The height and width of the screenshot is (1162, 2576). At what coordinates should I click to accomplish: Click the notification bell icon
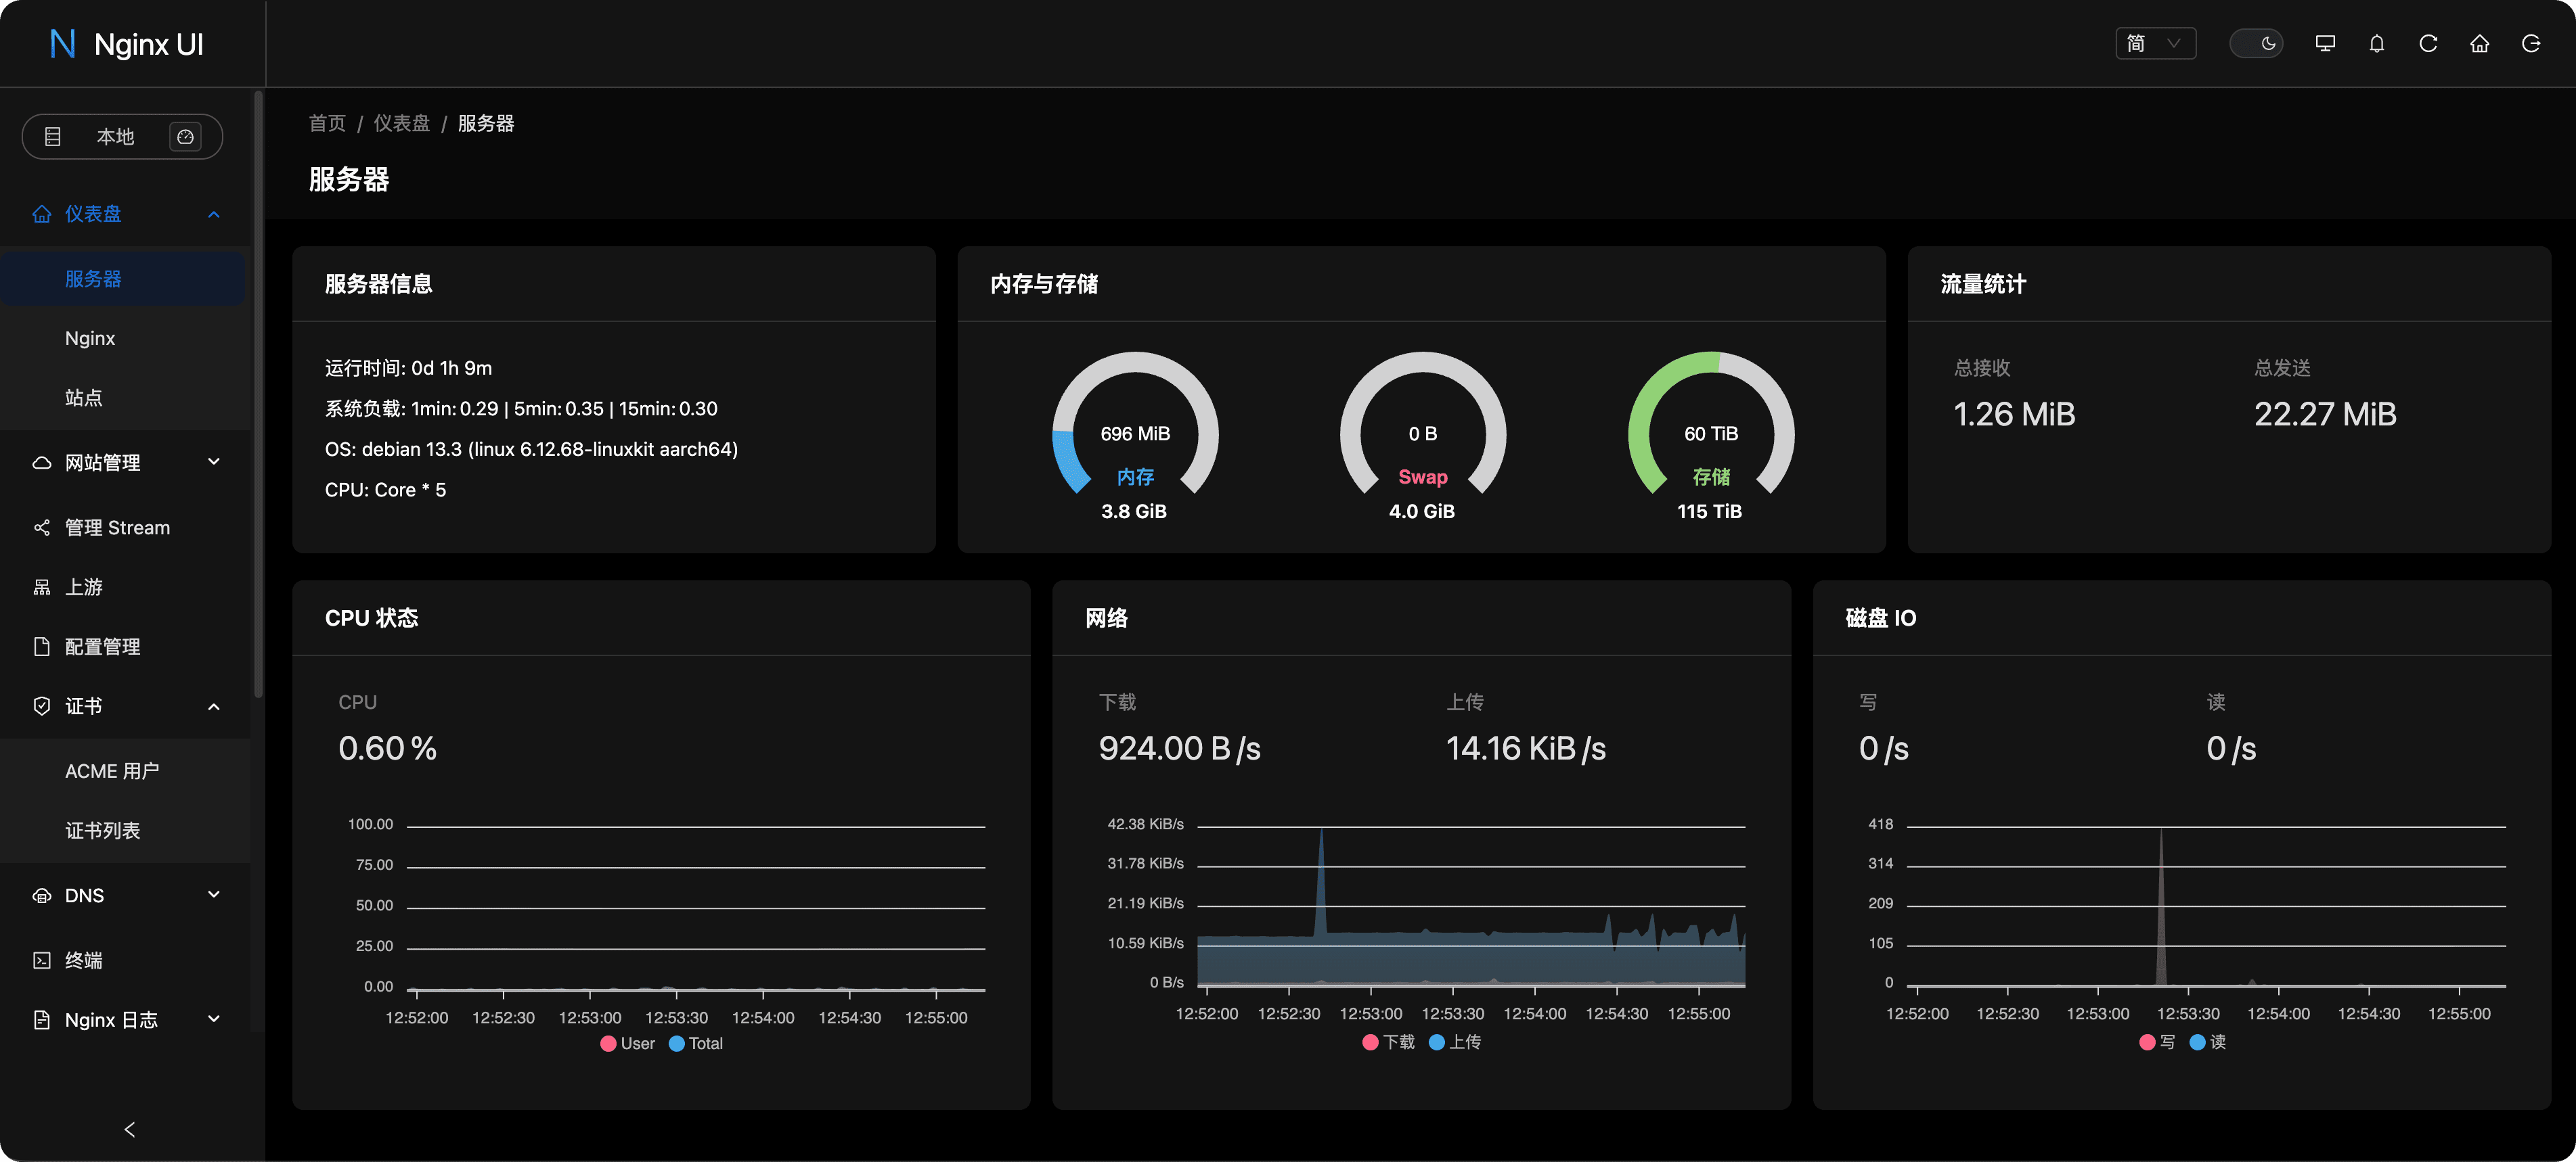2376,44
